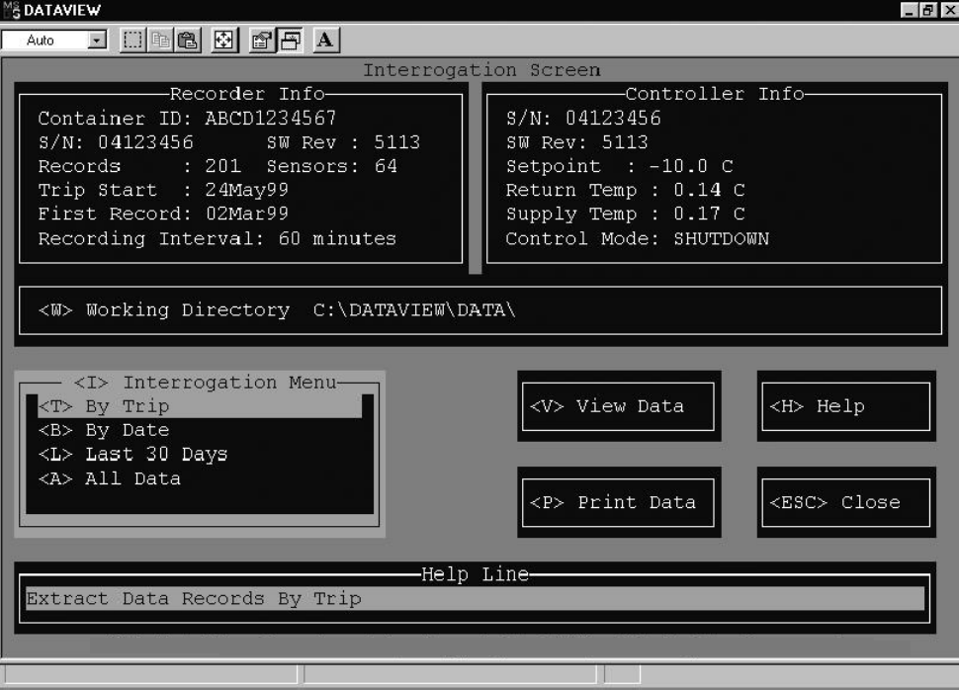Click the <P> Print Data button
This screenshot has width=959, height=690.
click(x=618, y=503)
